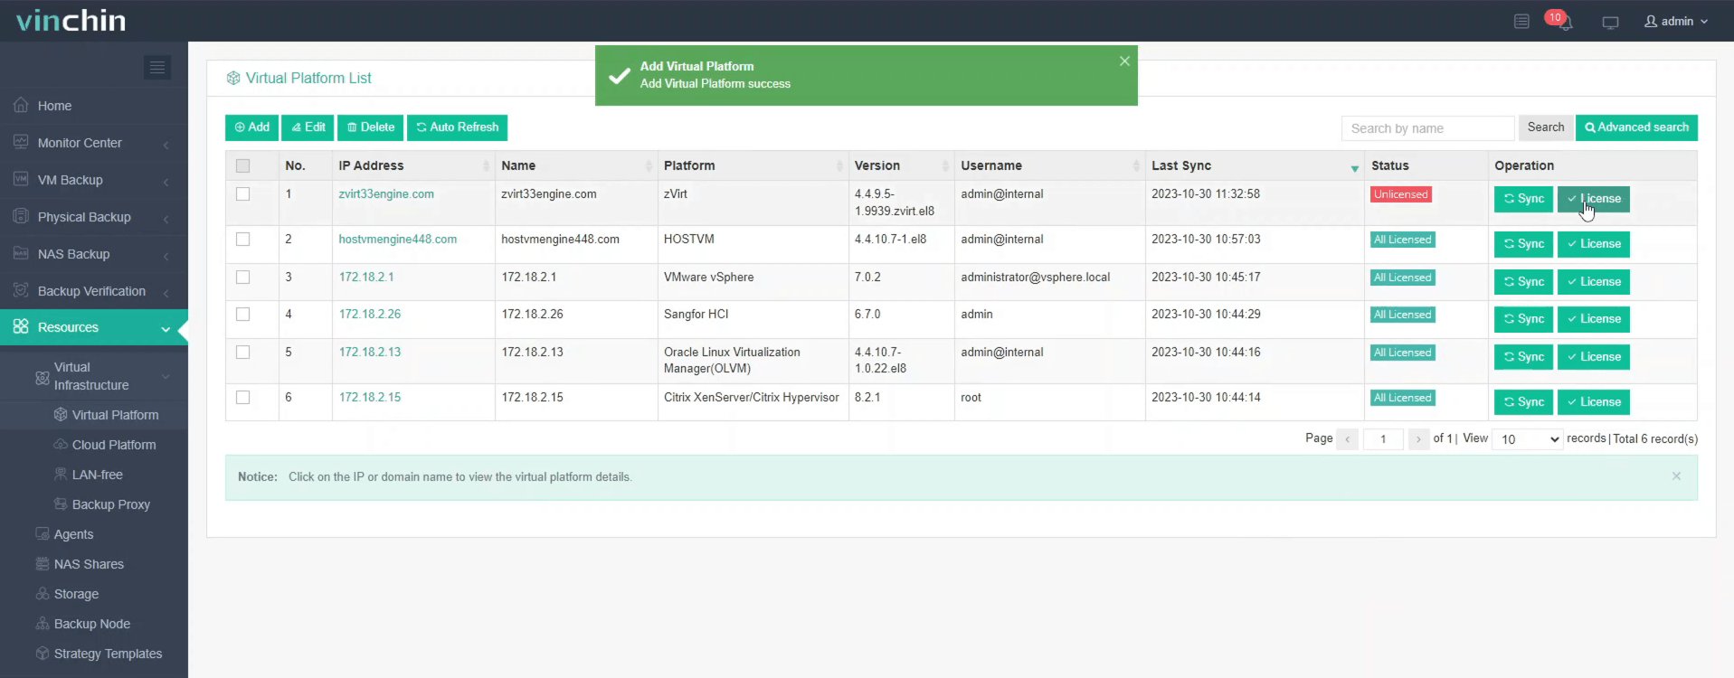Check the 172.18.2.15 row checkbox
This screenshot has height=678, width=1734.
pos(242,398)
